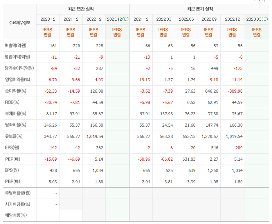Viewport: 272px width, 224px height.
Task: Select the 846.26 net margin value
Action: [211, 91]
